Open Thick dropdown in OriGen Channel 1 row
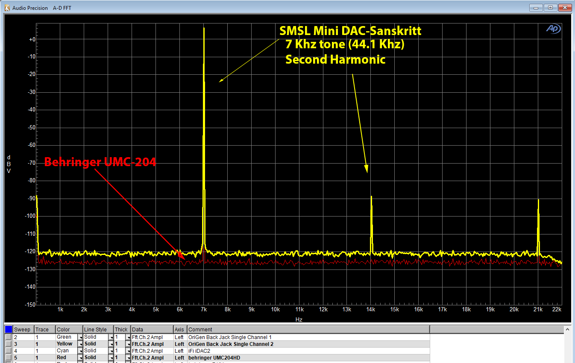Image resolution: width=575 pixels, height=363 pixels. tap(129, 337)
